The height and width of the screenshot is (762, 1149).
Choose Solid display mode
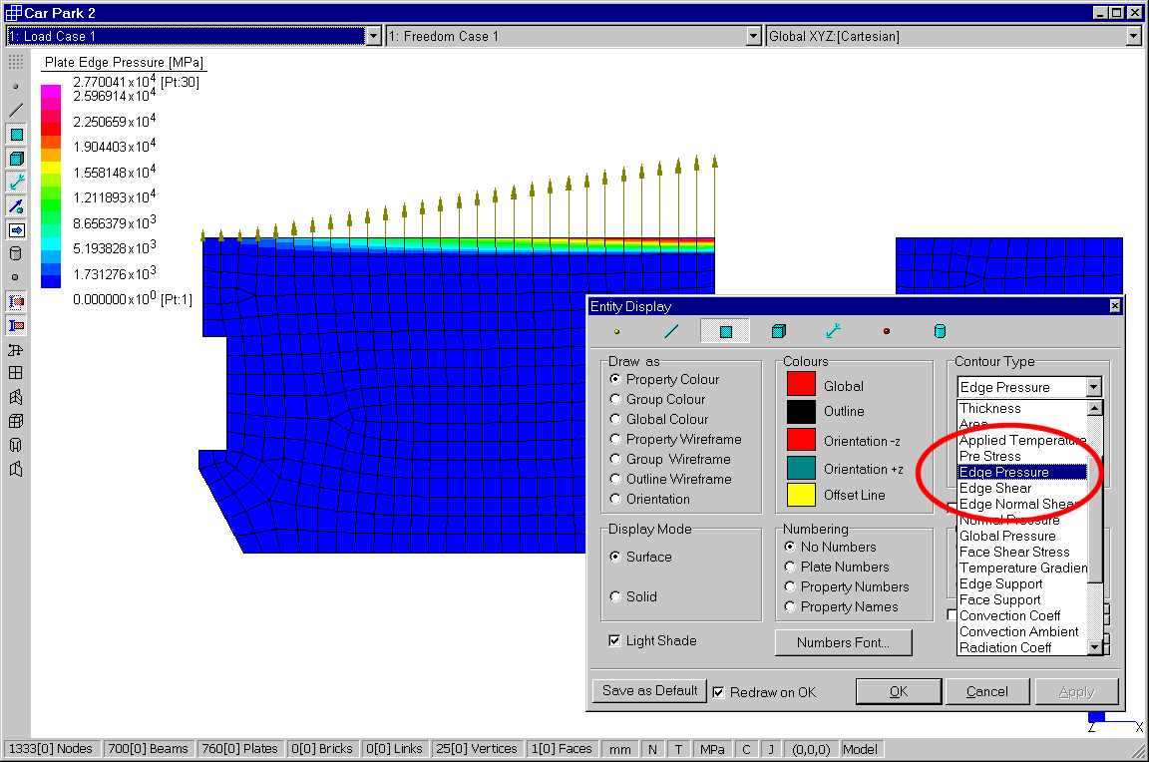(615, 597)
